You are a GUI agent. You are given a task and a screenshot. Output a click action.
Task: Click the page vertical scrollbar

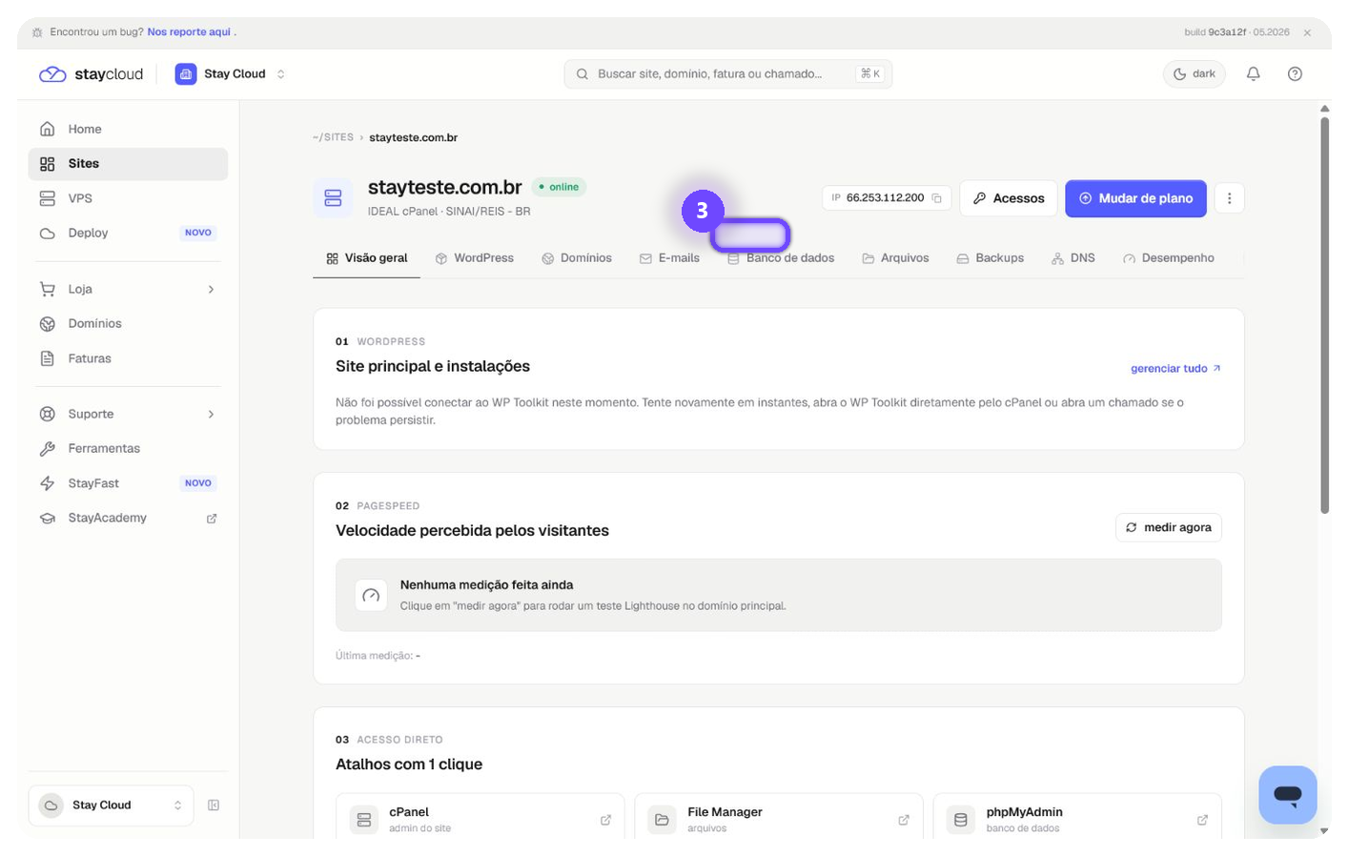(1324, 315)
